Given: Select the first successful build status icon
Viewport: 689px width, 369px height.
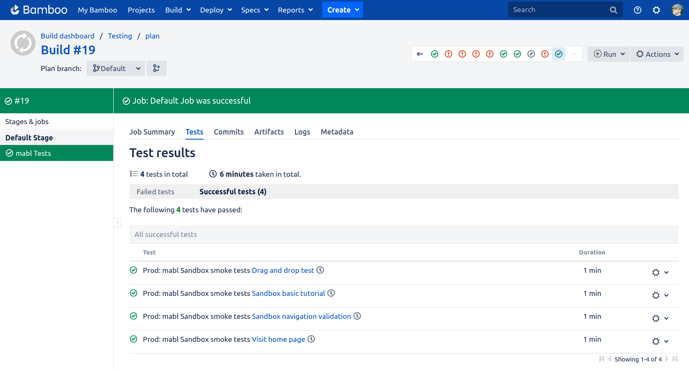Looking at the screenshot, I should 435,54.
